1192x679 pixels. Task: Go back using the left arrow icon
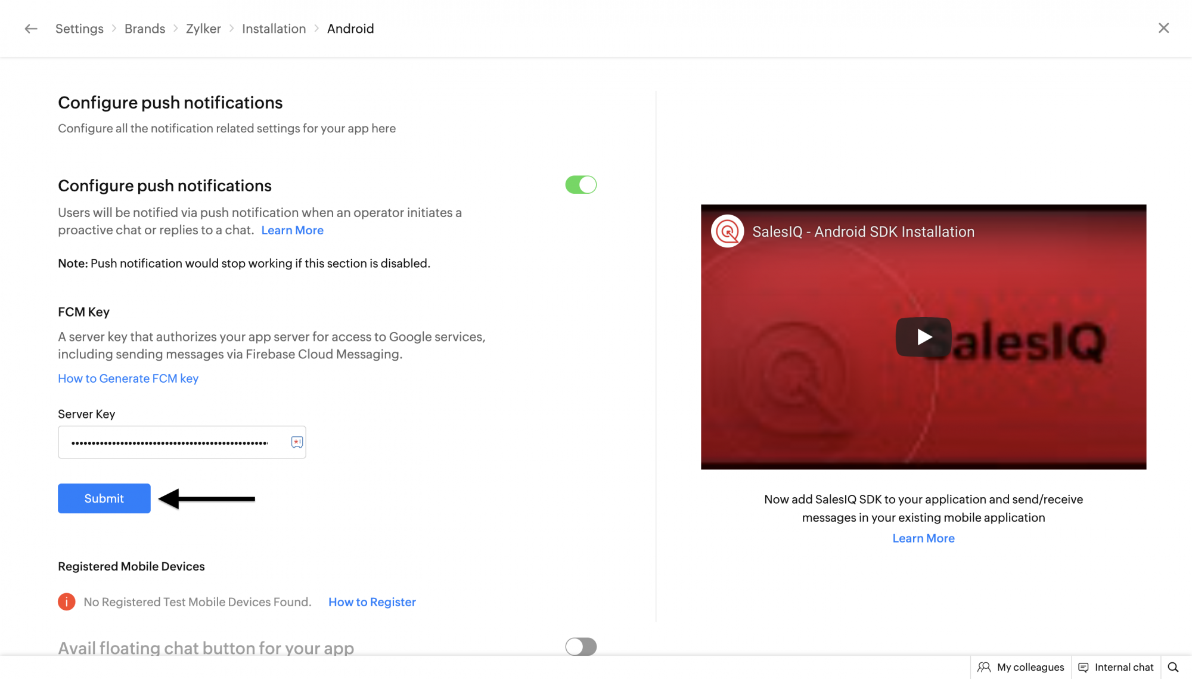(31, 29)
